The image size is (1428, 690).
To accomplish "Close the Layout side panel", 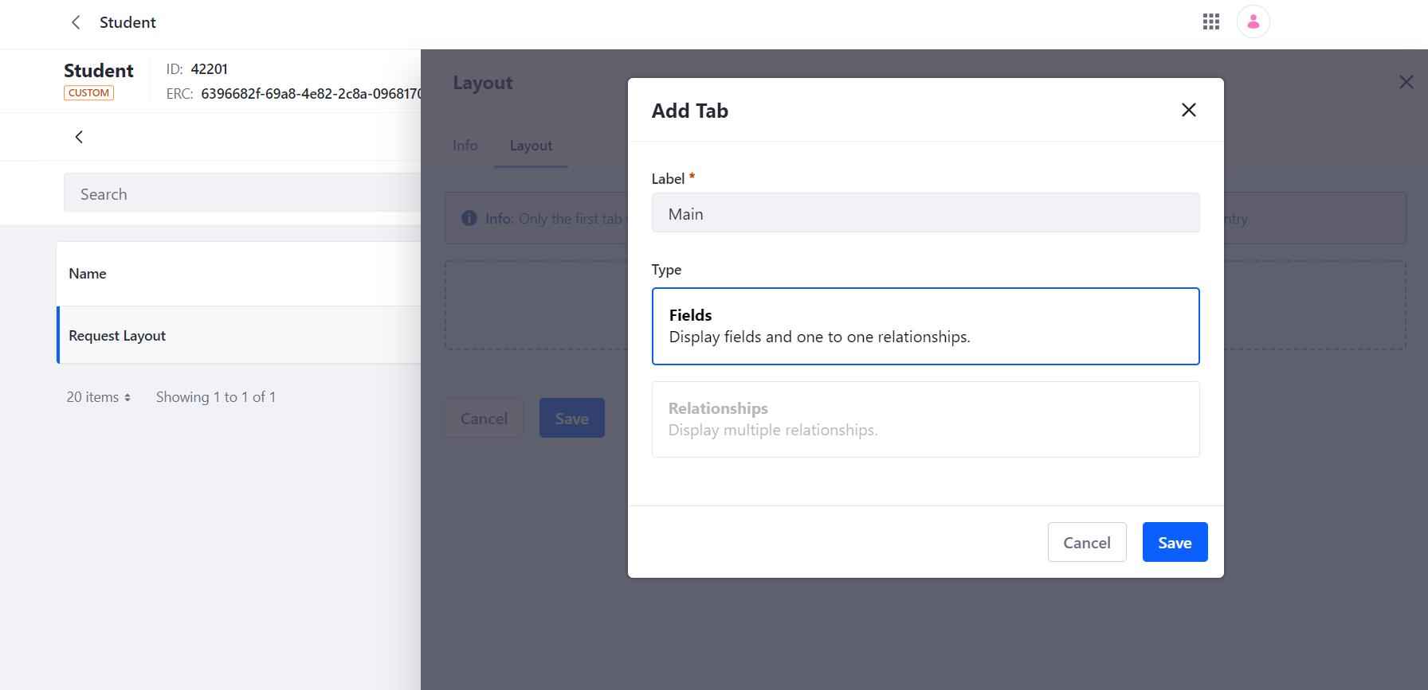I will [x=1406, y=82].
